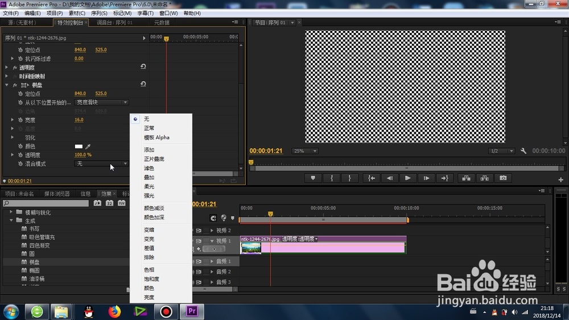Click the Mark In bracket button
This screenshot has height=320, width=569.
point(331,178)
